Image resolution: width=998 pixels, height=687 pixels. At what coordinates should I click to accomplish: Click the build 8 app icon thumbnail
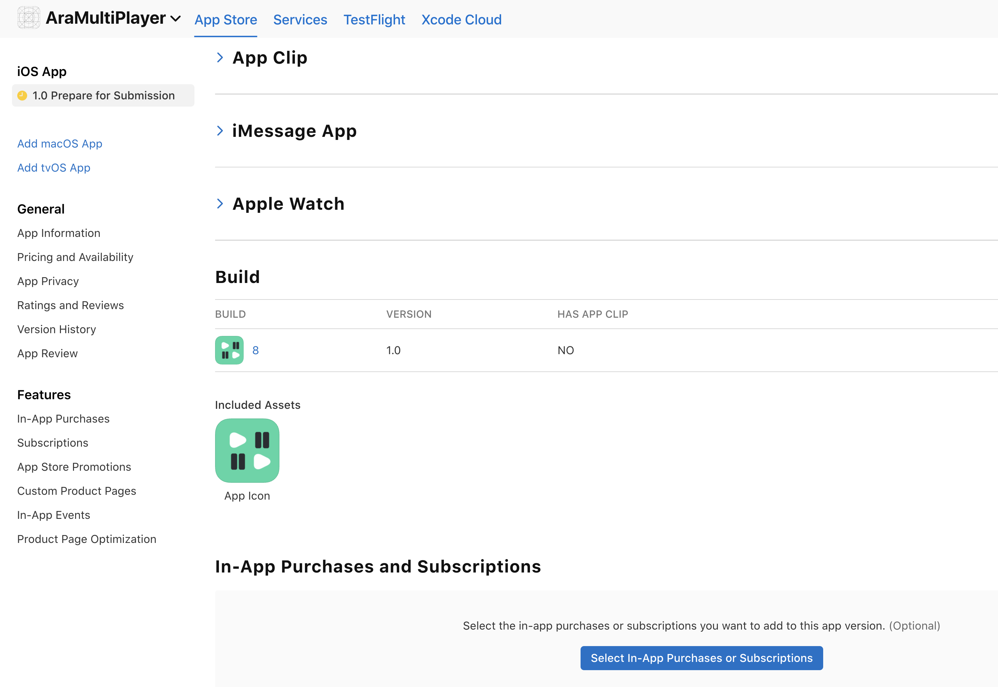tap(229, 350)
